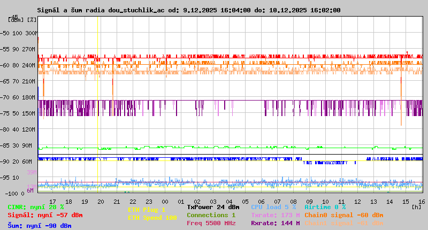The height and width of the screenshot is (230, 428).
Task: Click the '-75 50 150M' y-axis label
Action: 18,113
